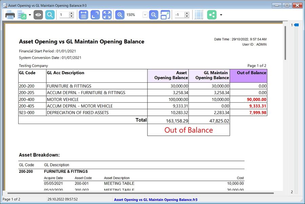Open the Find magnifier tool

click(x=50, y=15)
